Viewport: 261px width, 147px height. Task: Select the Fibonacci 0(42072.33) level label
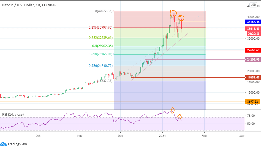click(104, 11)
